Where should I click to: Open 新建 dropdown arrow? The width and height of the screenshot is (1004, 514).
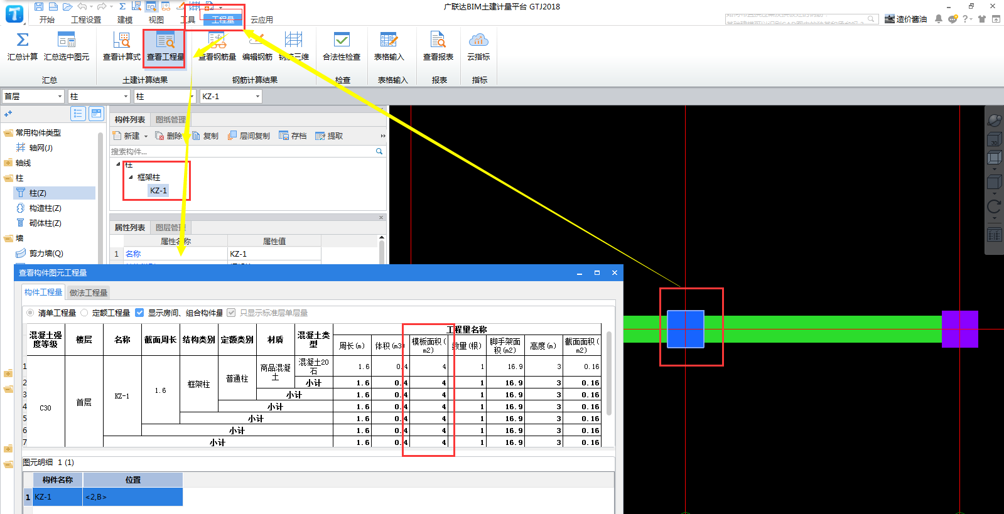coord(146,136)
